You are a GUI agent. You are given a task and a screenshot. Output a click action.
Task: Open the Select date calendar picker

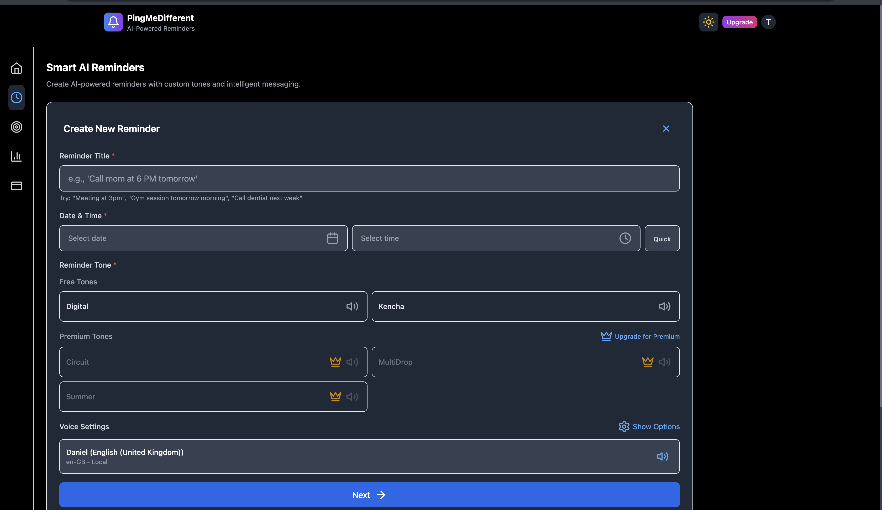pos(203,238)
